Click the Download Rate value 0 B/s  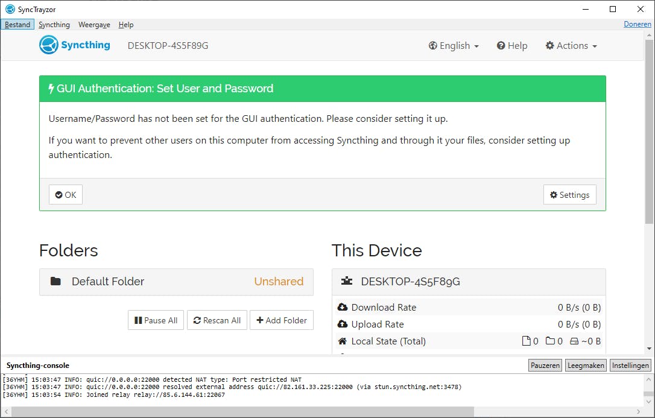(x=579, y=308)
